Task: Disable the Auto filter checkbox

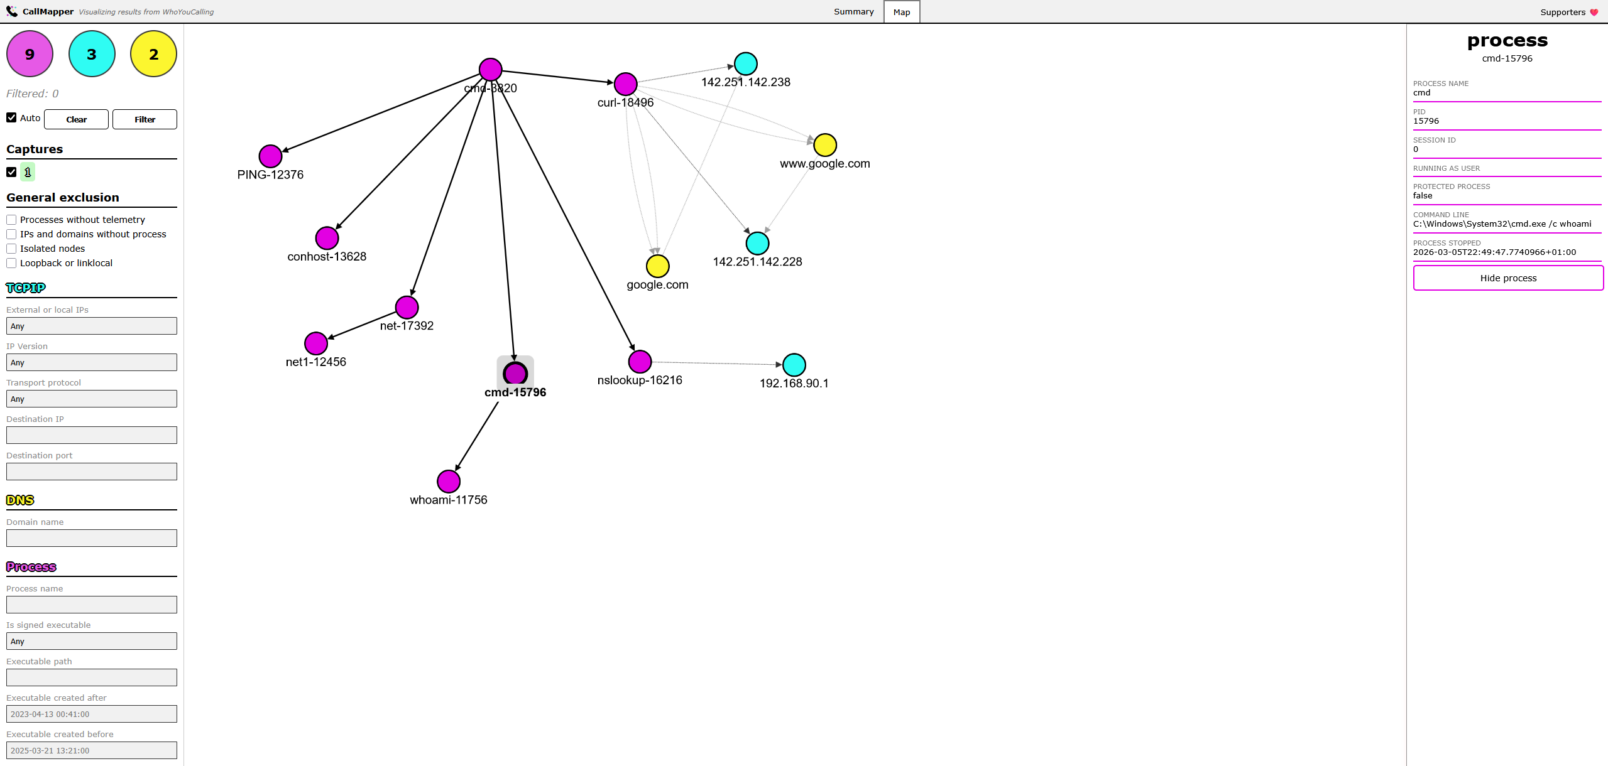Action: pos(11,117)
